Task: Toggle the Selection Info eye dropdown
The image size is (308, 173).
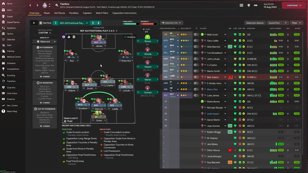Action: pyautogui.click(x=171, y=23)
